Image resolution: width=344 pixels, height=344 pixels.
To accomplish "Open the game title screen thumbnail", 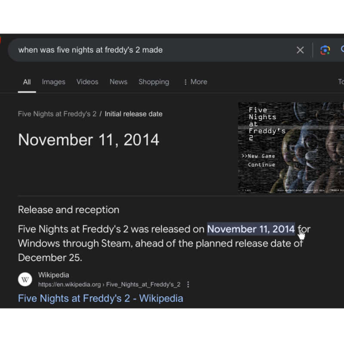I will [x=291, y=147].
